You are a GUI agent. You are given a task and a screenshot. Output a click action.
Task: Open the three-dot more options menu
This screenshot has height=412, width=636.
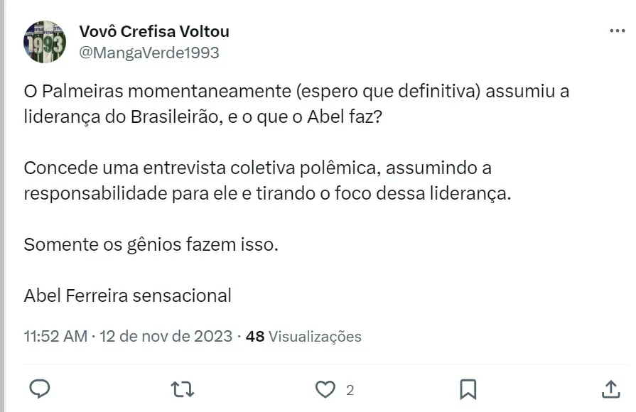coord(617,31)
